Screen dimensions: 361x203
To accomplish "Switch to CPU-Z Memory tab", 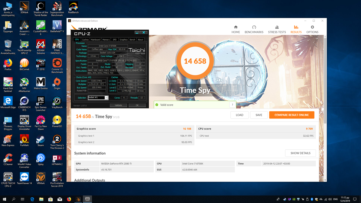I will tap(106, 40).
